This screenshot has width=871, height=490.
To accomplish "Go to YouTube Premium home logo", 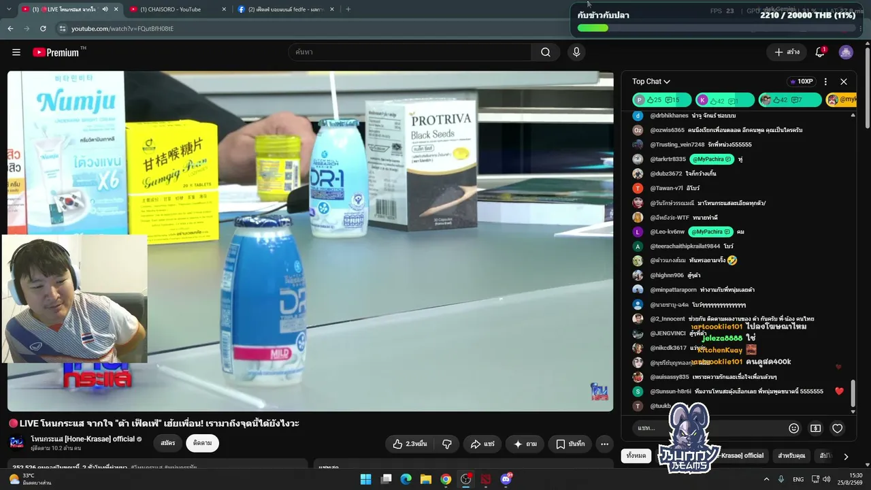I will pyautogui.click(x=56, y=52).
